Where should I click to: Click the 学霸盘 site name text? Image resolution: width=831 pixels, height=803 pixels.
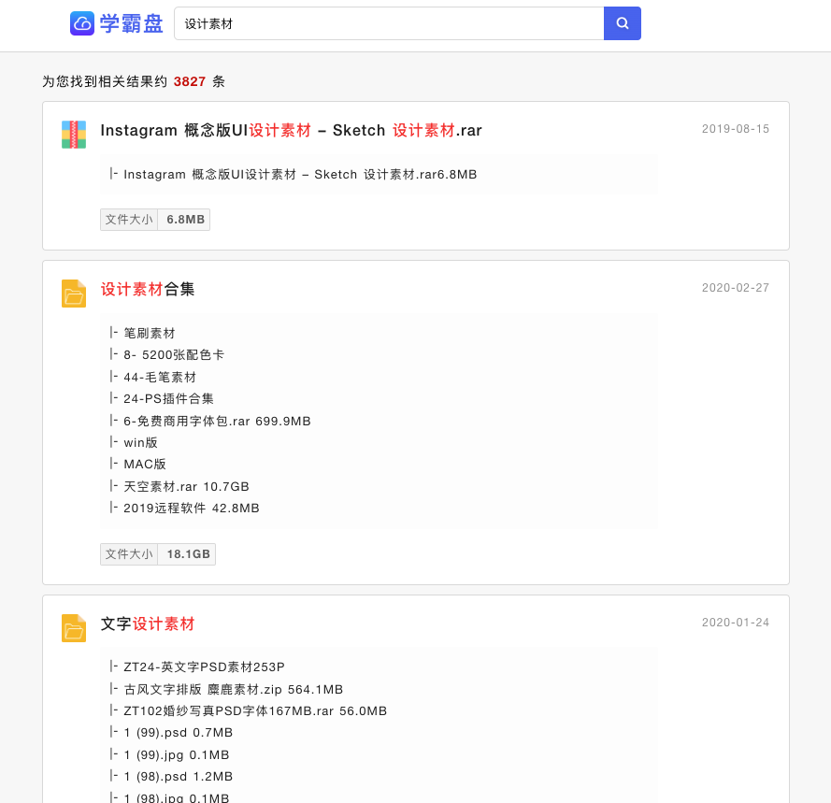132,24
